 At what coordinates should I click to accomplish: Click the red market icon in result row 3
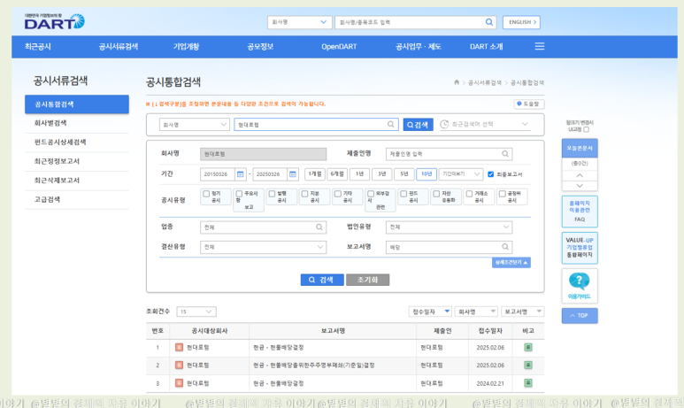(179, 382)
